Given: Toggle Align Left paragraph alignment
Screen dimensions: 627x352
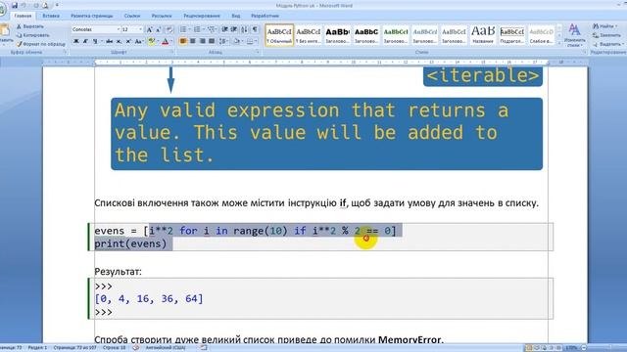Looking at the screenshot, I should click(x=183, y=41).
